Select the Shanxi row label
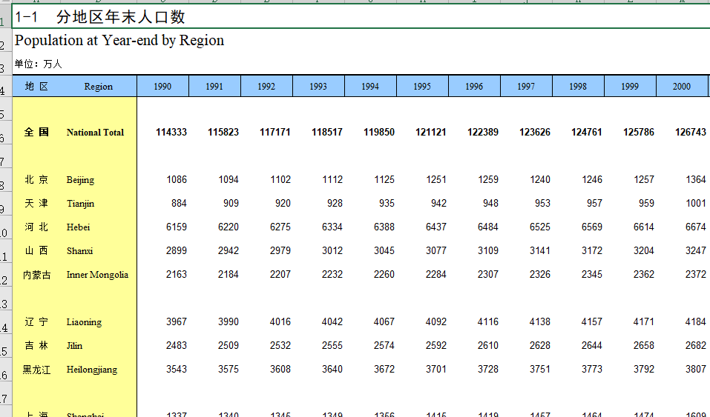Viewport: 710px width, 417px height. click(79, 250)
